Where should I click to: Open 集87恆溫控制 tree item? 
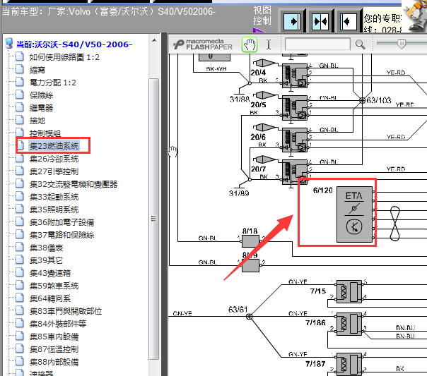pyautogui.click(x=54, y=349)
